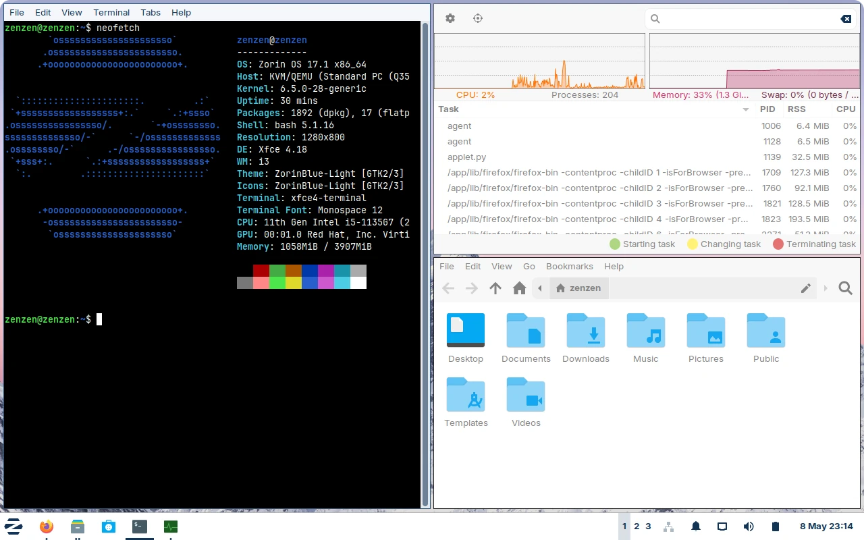Open the file manager View menu
Screen dimensions: 864x540
(502, 267)
